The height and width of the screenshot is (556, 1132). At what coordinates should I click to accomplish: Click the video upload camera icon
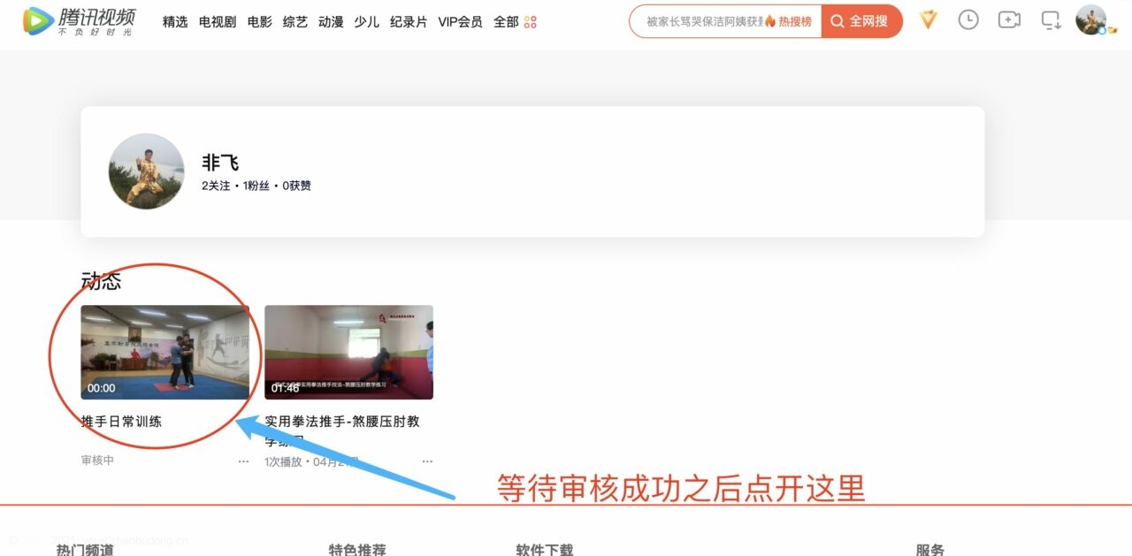pos(1009,19)
